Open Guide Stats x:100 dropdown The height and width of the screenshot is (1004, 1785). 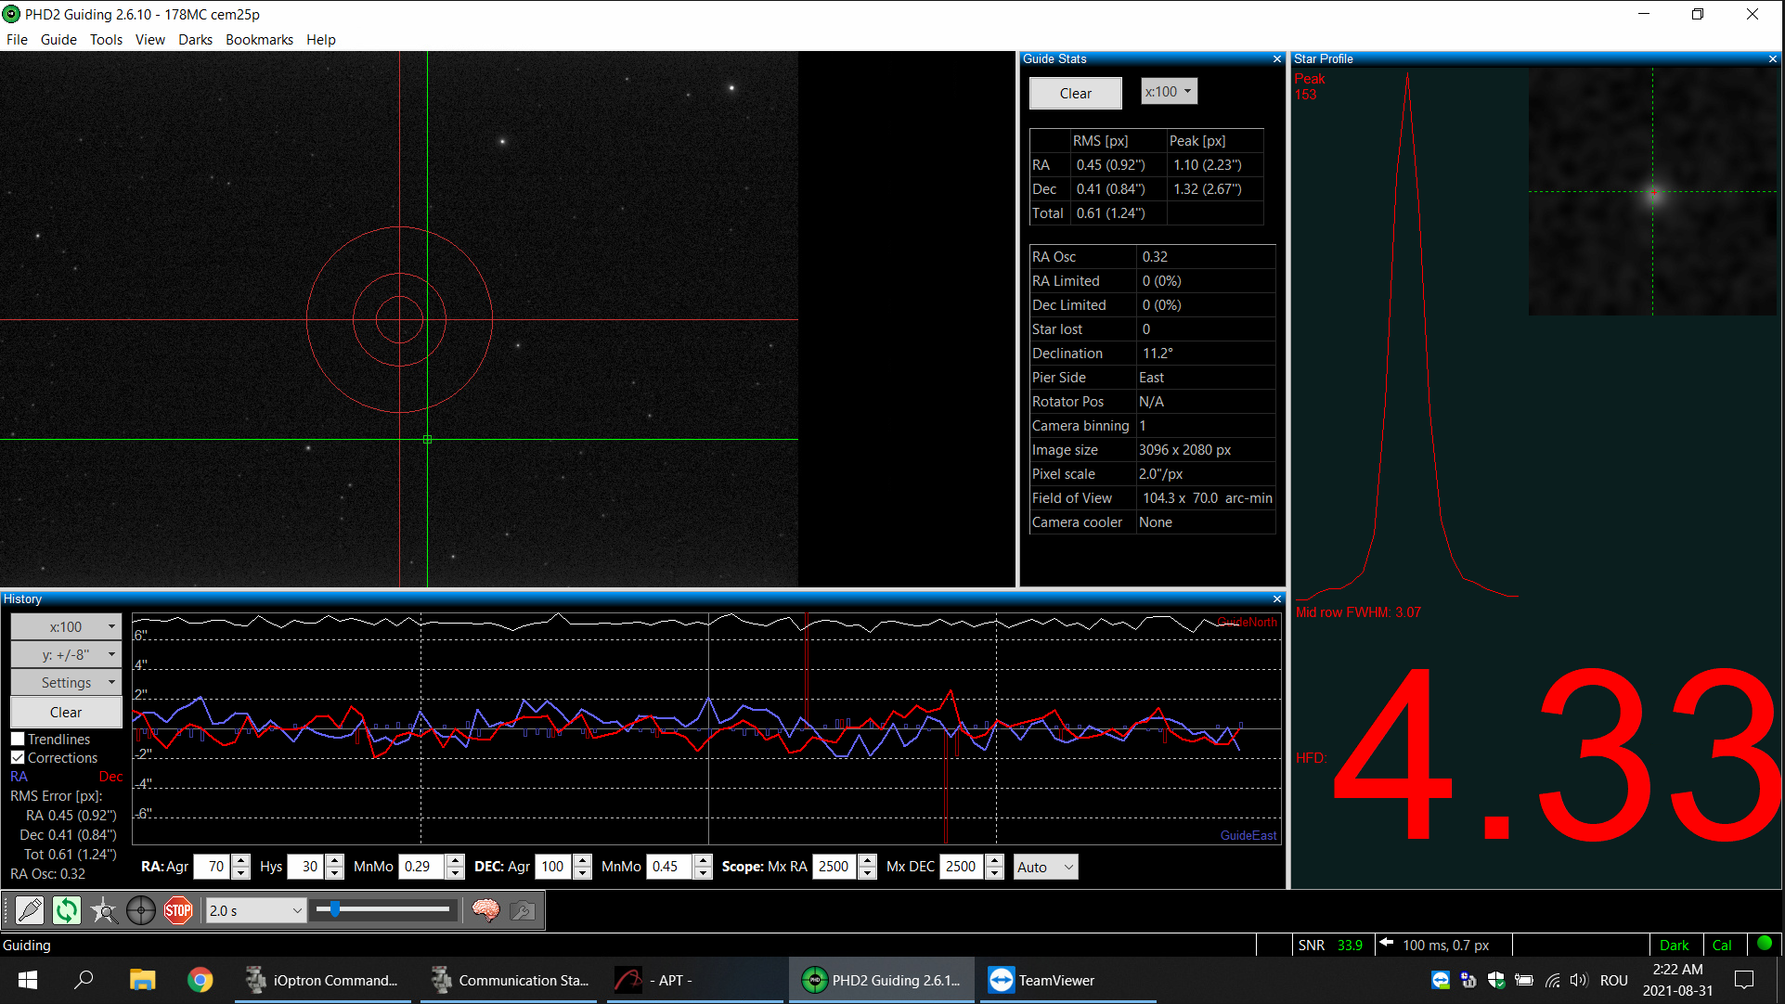[1169, 92]
